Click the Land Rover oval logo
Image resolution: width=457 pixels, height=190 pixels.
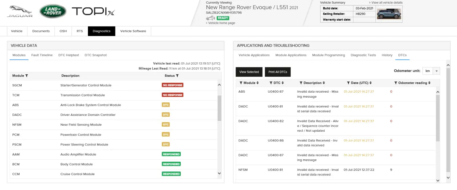click(x=53, y=11)
